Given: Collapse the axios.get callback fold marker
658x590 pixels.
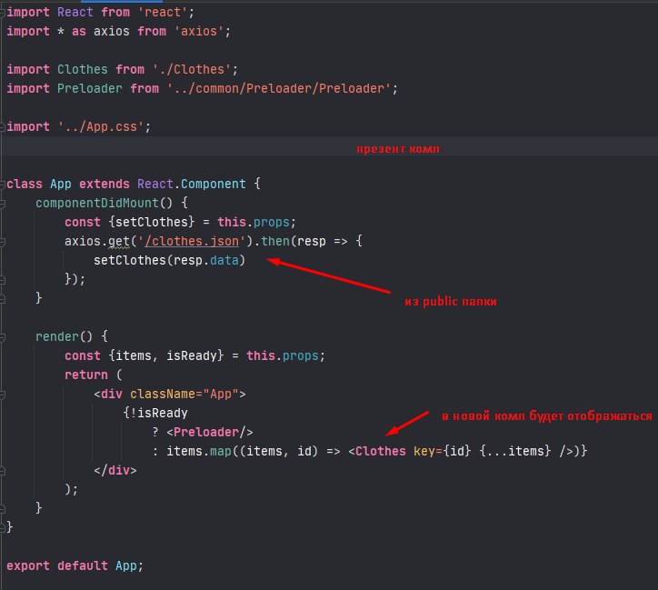Looking at the screenshot, I should pos(3,241).
